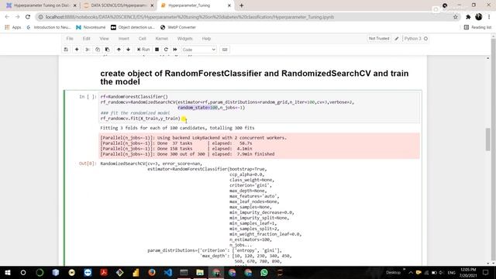Image resolution: width=496 pixels, height=279 pixels.
Task: Open the View menu
Action: tap(104, 39)
